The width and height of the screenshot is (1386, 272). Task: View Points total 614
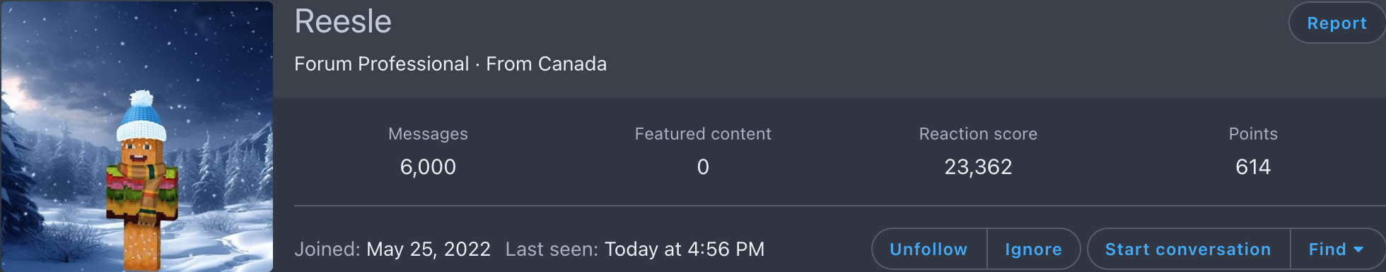coord(1253,167)
